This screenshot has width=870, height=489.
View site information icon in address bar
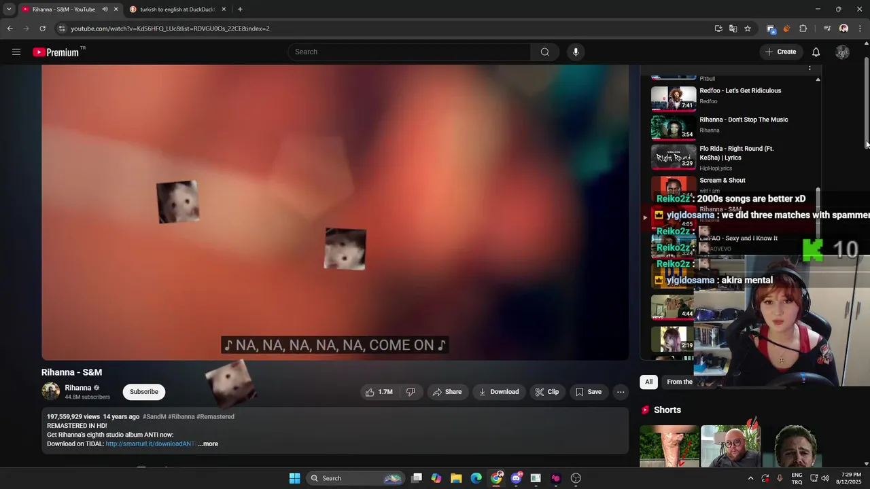(x=62, y=29)
